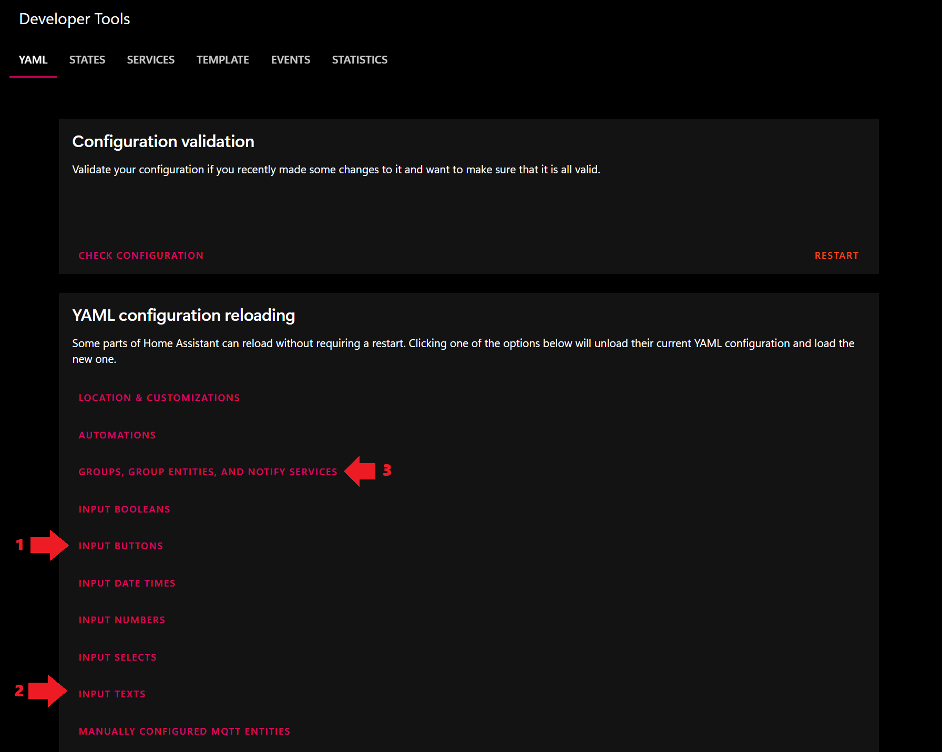Reload INPUT BUTTONS

[121, 546]
